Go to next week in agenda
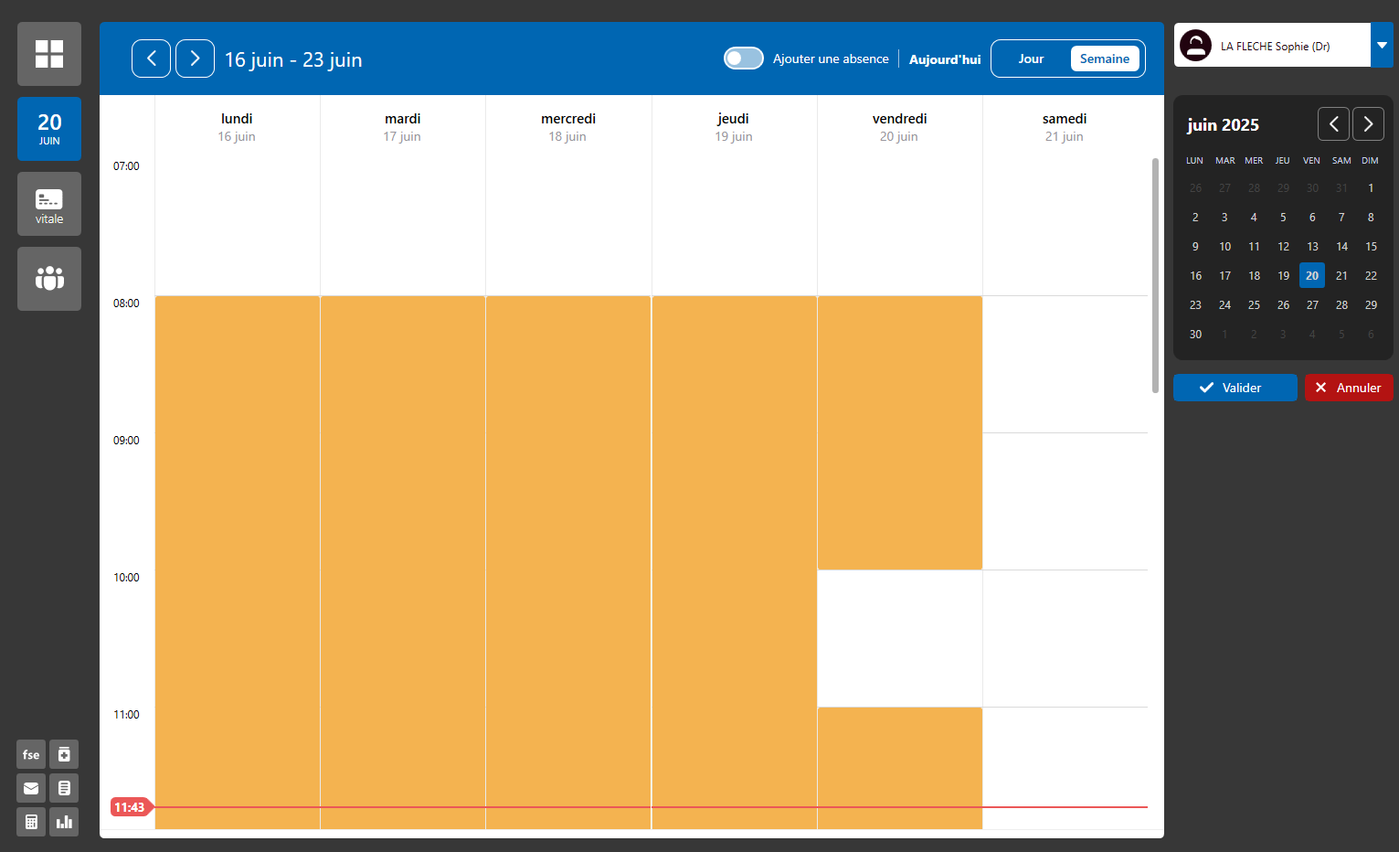This screenshot has height=852, width=1399. (x=195, y=59)
